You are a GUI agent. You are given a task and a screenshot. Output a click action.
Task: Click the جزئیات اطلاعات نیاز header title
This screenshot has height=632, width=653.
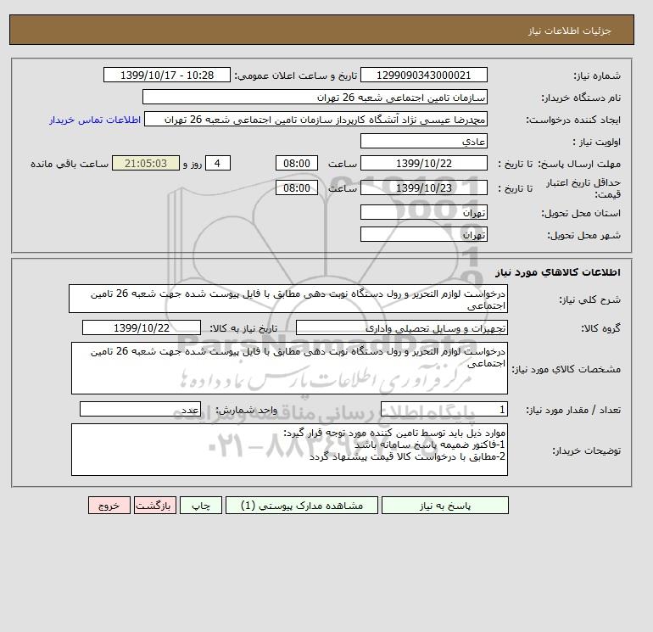pyautogui.click(x=570, y=31)
